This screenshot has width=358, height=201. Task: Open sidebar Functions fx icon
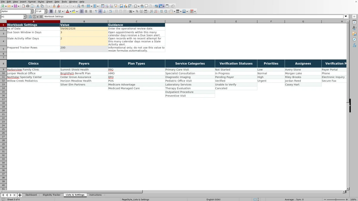[354, 45]
